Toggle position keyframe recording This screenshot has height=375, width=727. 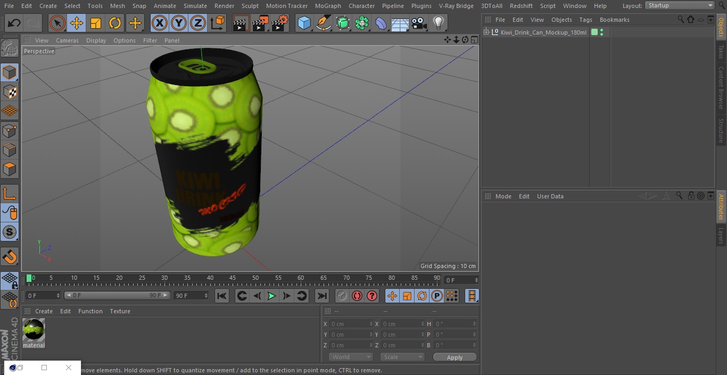(x=392, y=296)
